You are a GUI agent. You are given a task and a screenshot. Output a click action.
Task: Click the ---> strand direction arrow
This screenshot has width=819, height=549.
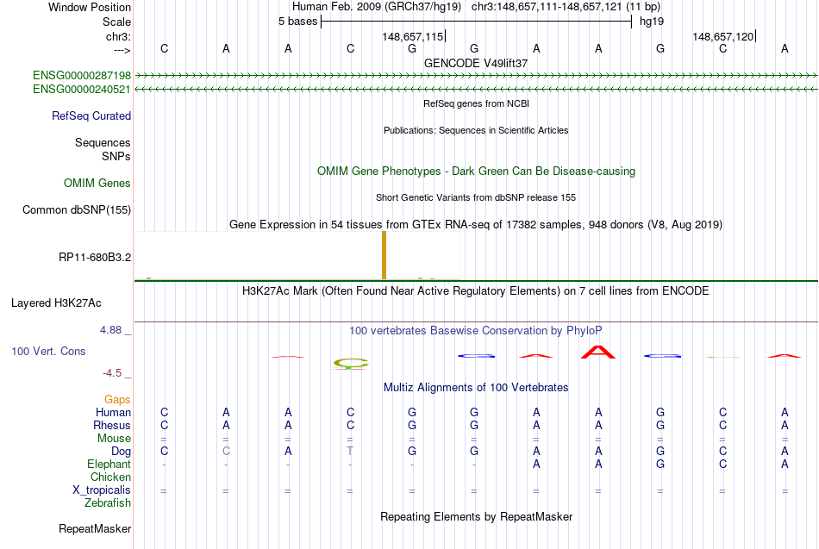(122, 50)
